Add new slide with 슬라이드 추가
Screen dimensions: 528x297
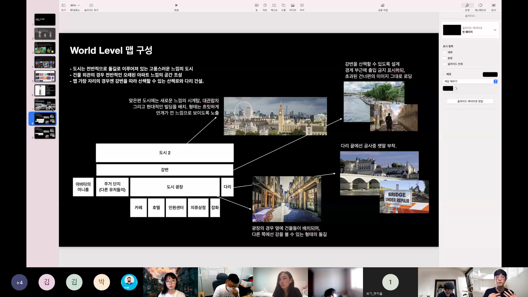pyautogui.click(x=91, y=7)
